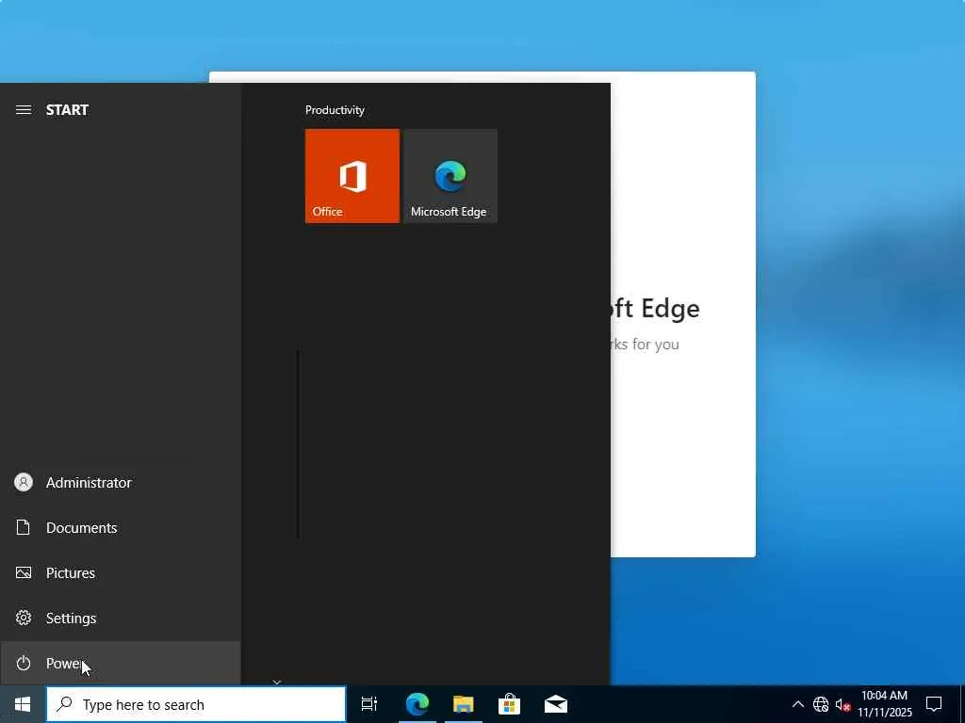The width and height of the screenshot is (965, 723).
Task: Expand the chevron below the tiles
Action: [277, 682]
